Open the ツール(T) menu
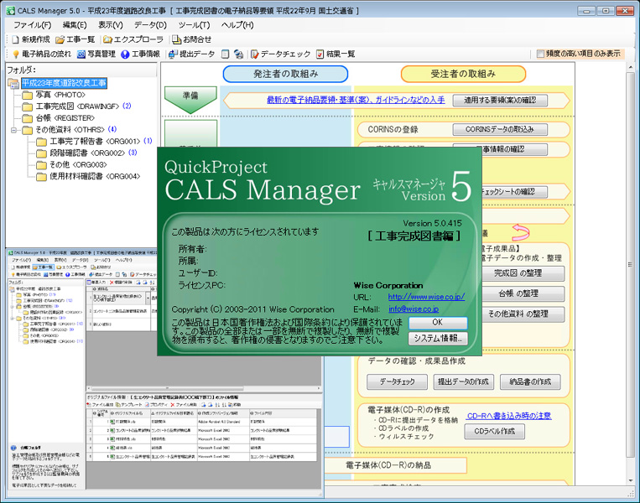640x503 pixels. click(195, 25)
